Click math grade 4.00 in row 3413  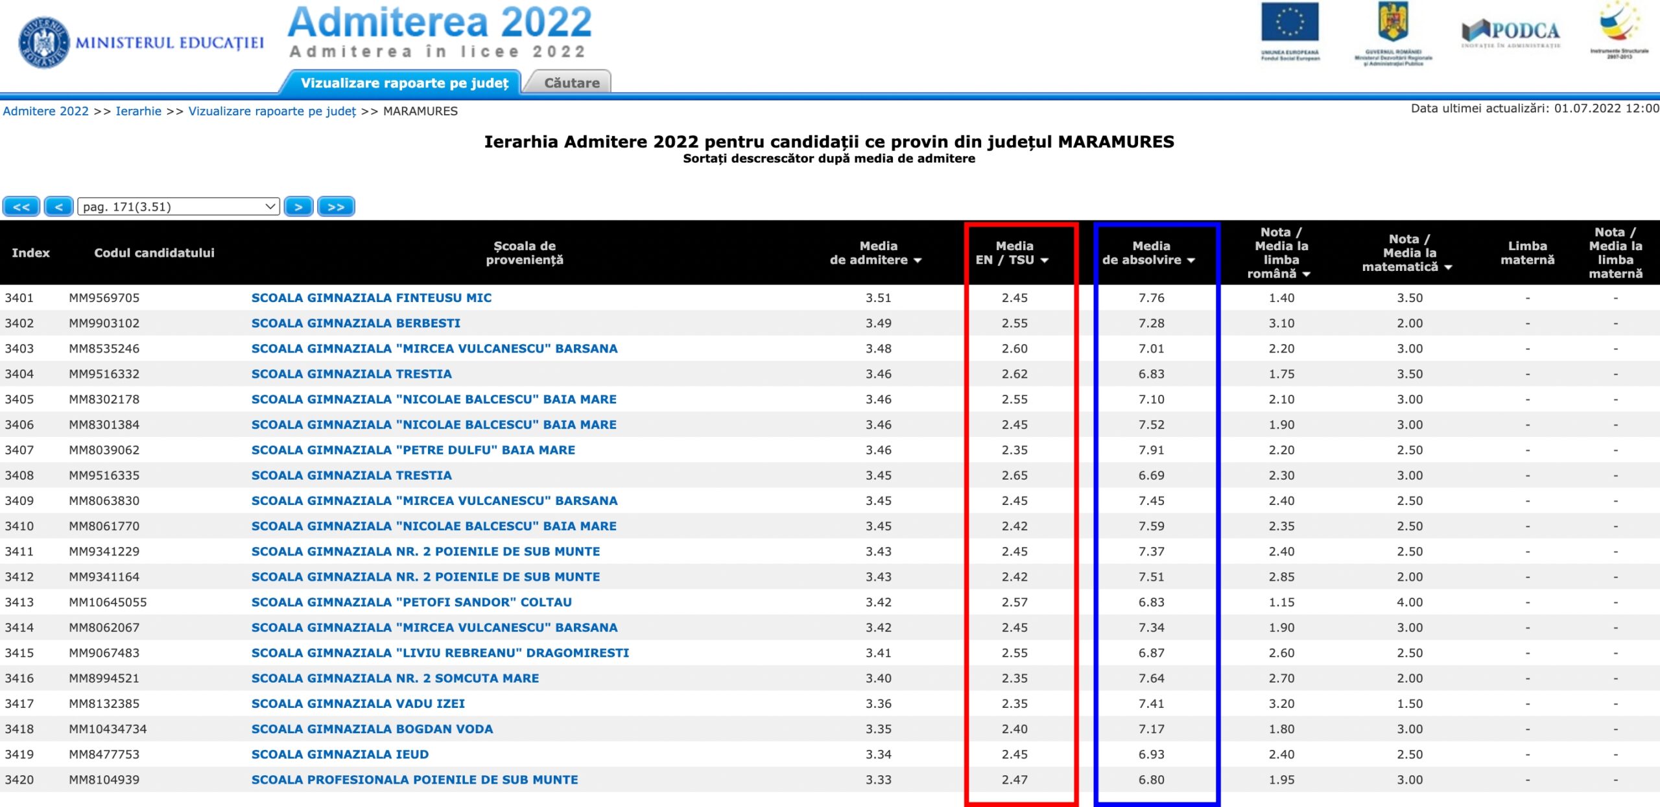[x=1410, y=602]
